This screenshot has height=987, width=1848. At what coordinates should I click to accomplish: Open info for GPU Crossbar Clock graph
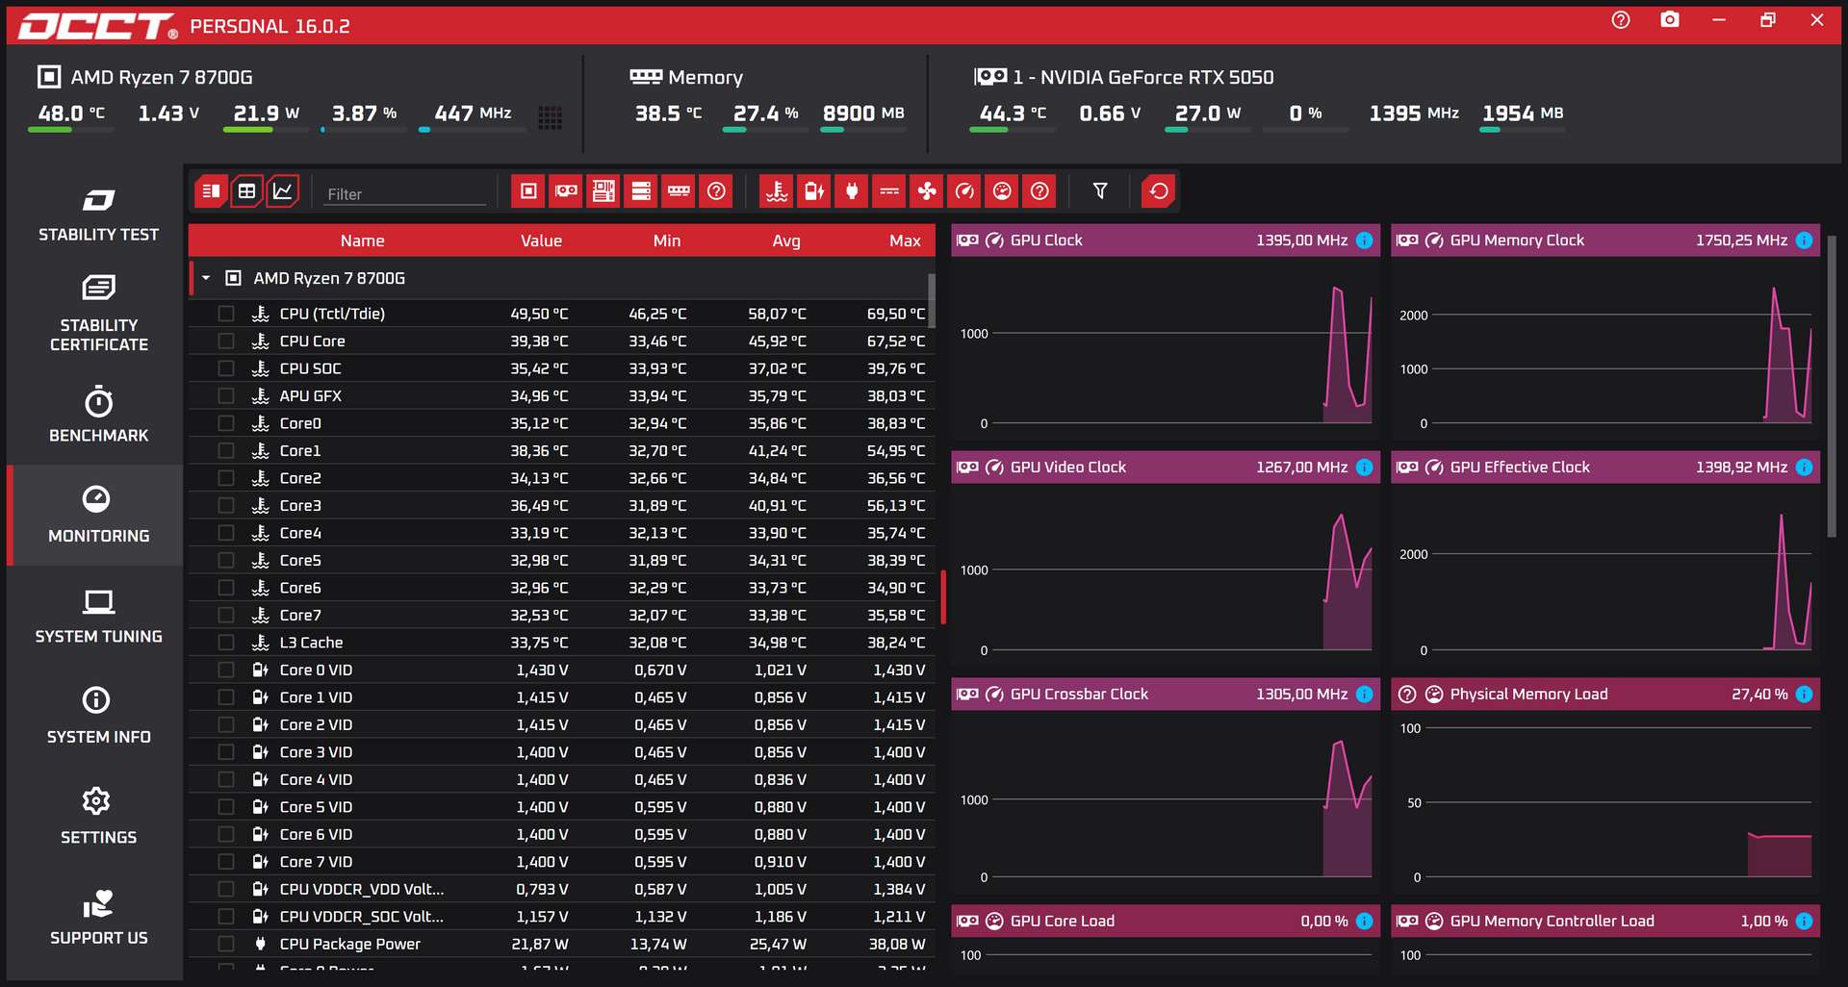coord(1364,695)
